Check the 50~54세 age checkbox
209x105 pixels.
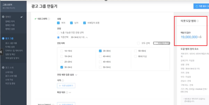(100, 67)
